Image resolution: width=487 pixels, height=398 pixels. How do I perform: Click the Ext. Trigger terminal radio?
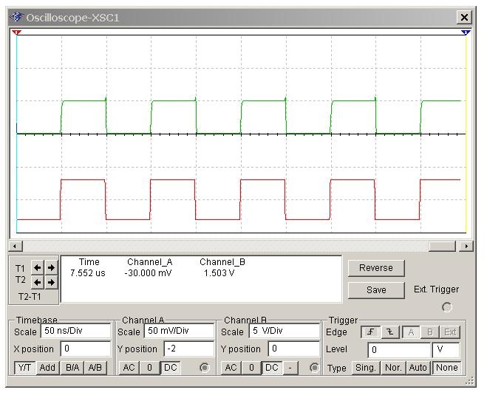(446, 307)
